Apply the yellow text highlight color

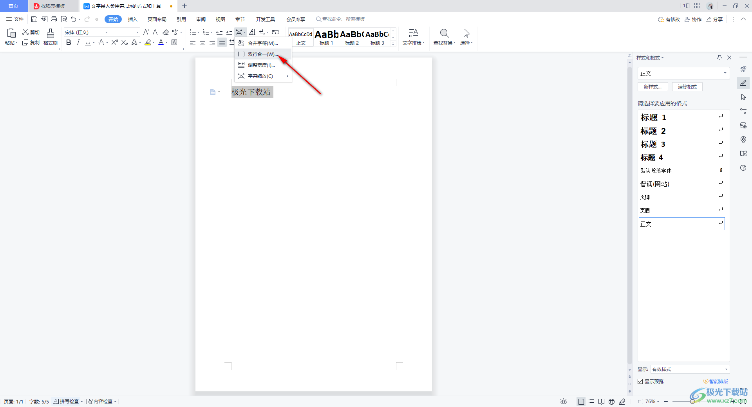(148, 42)
